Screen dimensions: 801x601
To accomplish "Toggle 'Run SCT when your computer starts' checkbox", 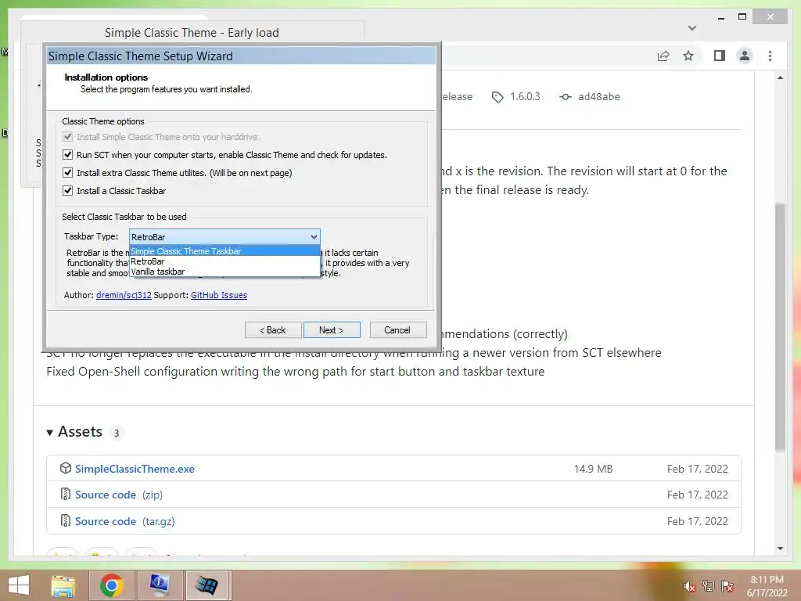I will pyautogui.click(x=67, y=154).
